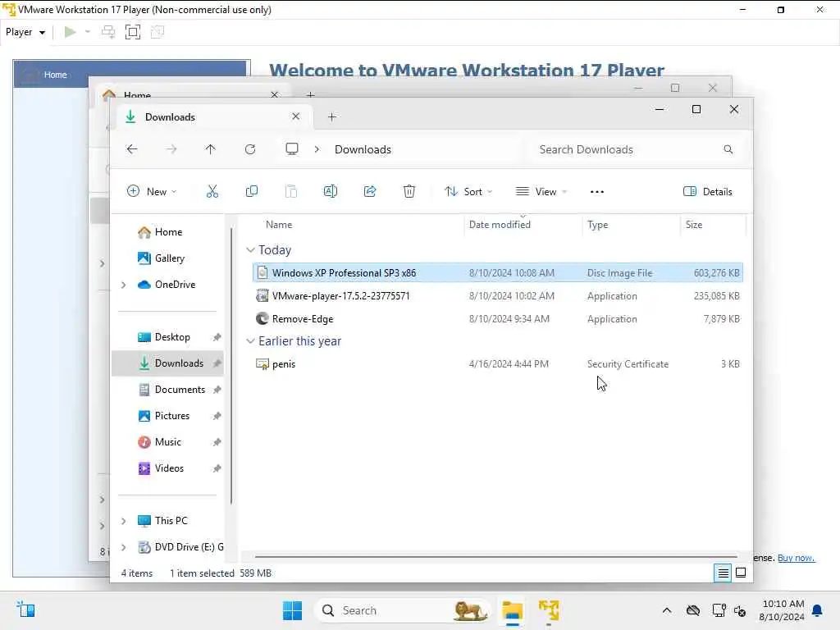Go forward with the right arrow in Explorer
Viewport: 840px width, 630px height.
171,149
